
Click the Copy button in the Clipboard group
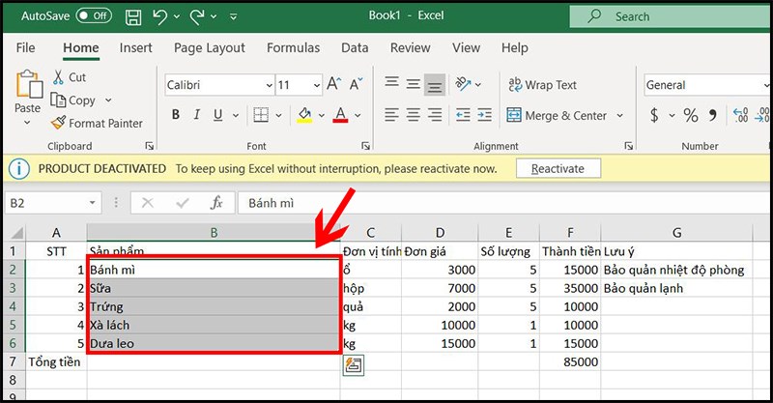73,101
